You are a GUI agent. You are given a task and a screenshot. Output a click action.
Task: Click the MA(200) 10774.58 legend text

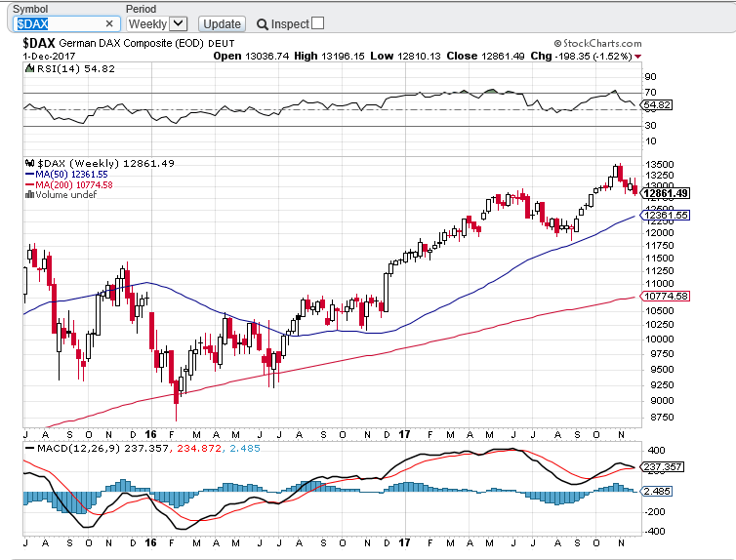(74, 184)
